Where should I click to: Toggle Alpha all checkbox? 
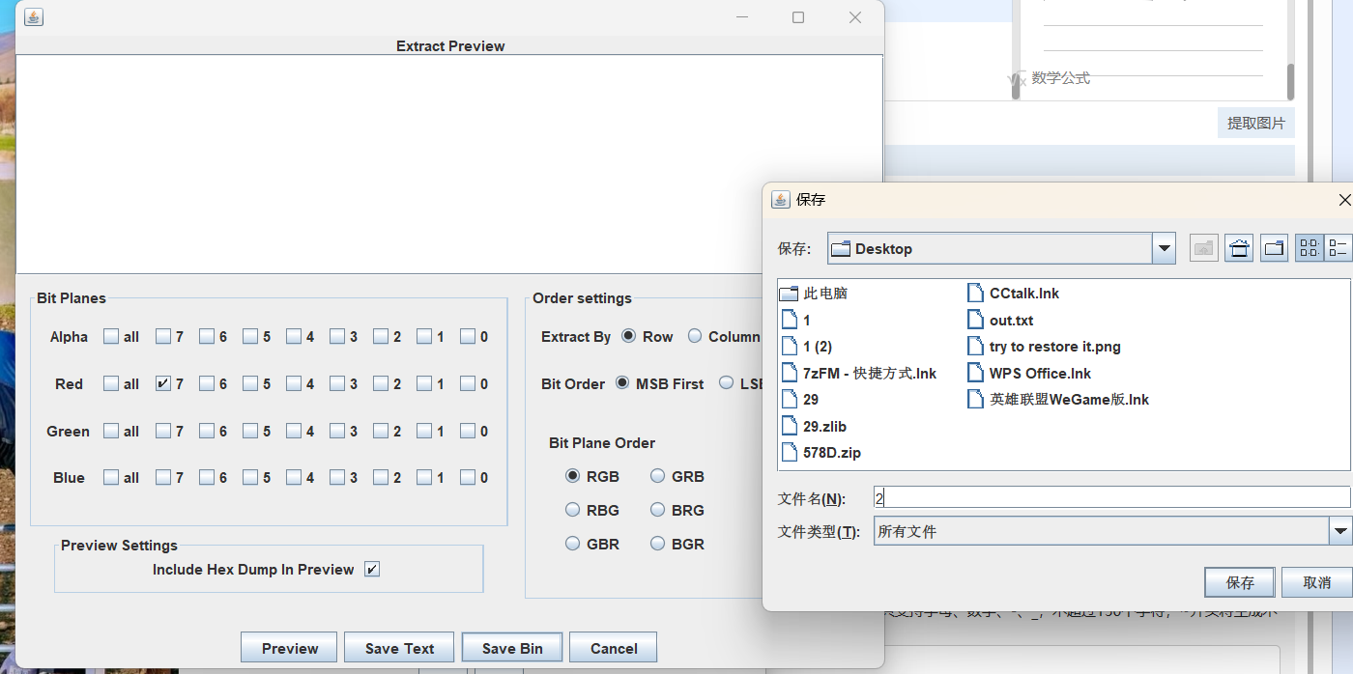pos(111,337)
